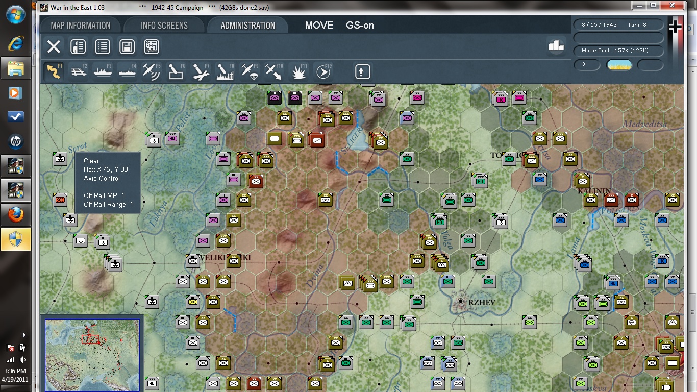
Task: Launch Internet Explorer from the taskbar
Action: pos(15,43)
